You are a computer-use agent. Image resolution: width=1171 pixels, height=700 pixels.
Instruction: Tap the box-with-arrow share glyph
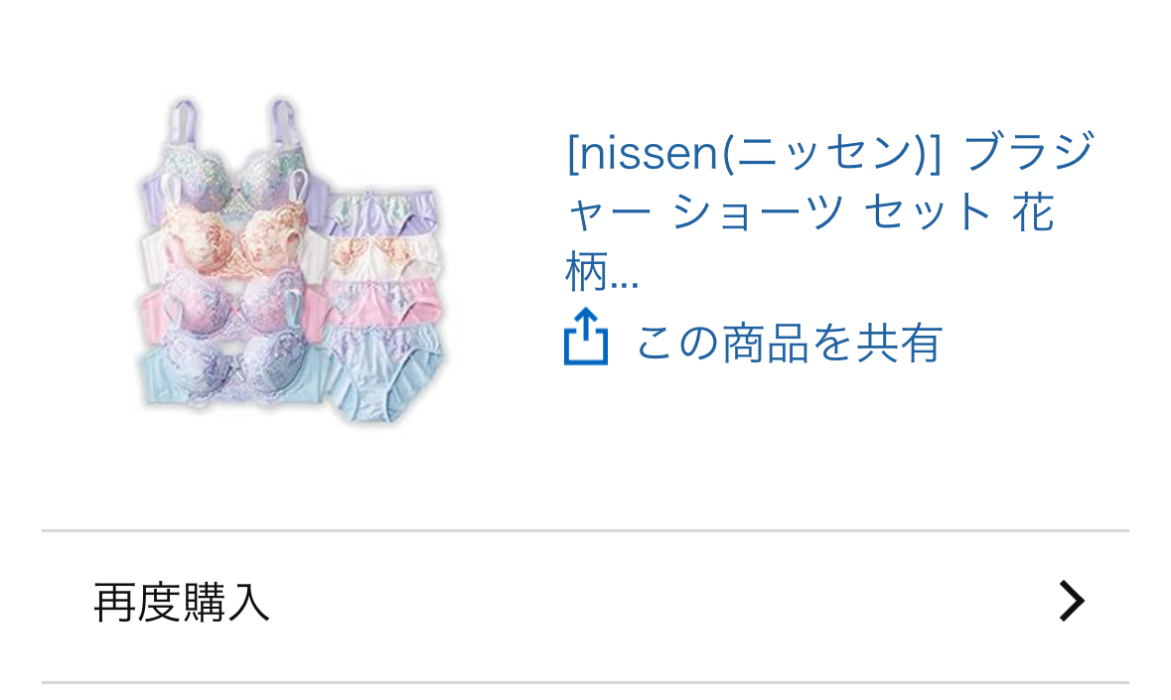click(x=586, y=337)
